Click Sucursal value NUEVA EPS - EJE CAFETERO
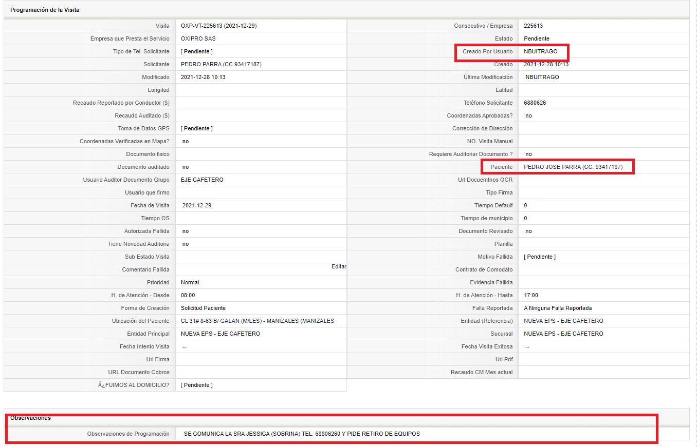Image resolution: width=697 pixels, height=447 pixels. coord(563,334)
